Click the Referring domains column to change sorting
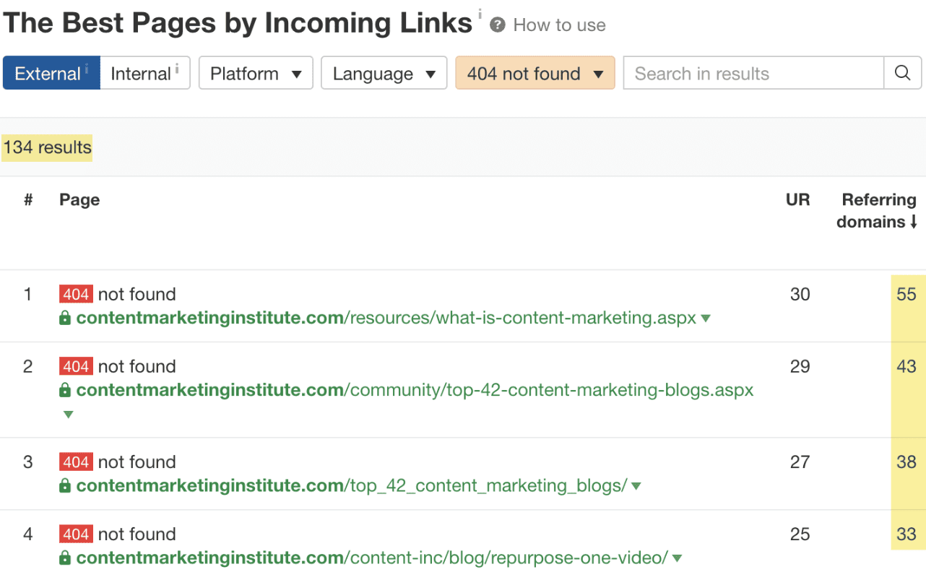 point(876,210)
